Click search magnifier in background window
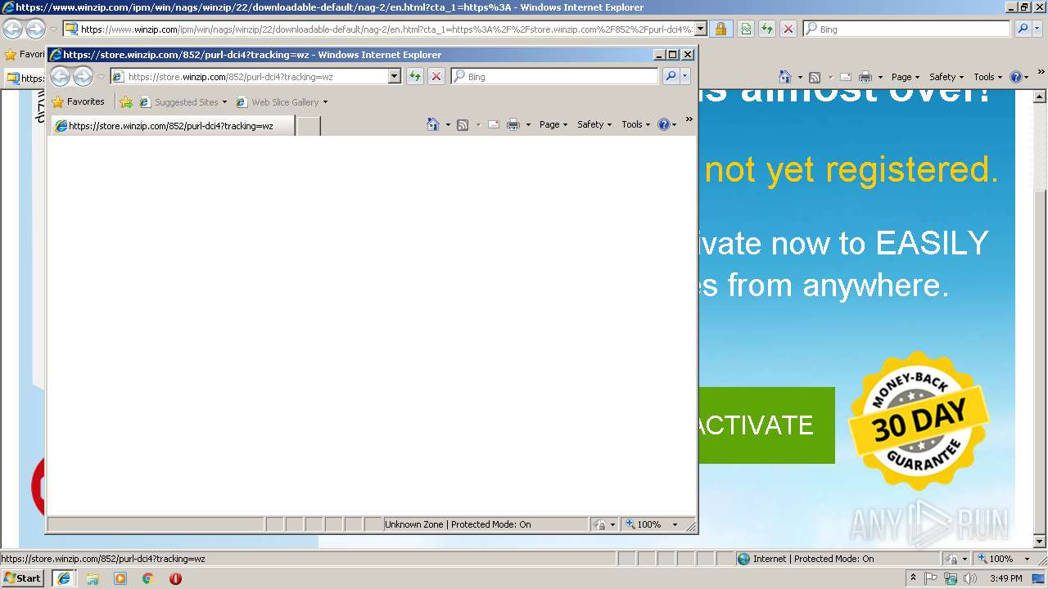Image resolution: width=1048 pixels, height=589 pixels. [1023, 29]
